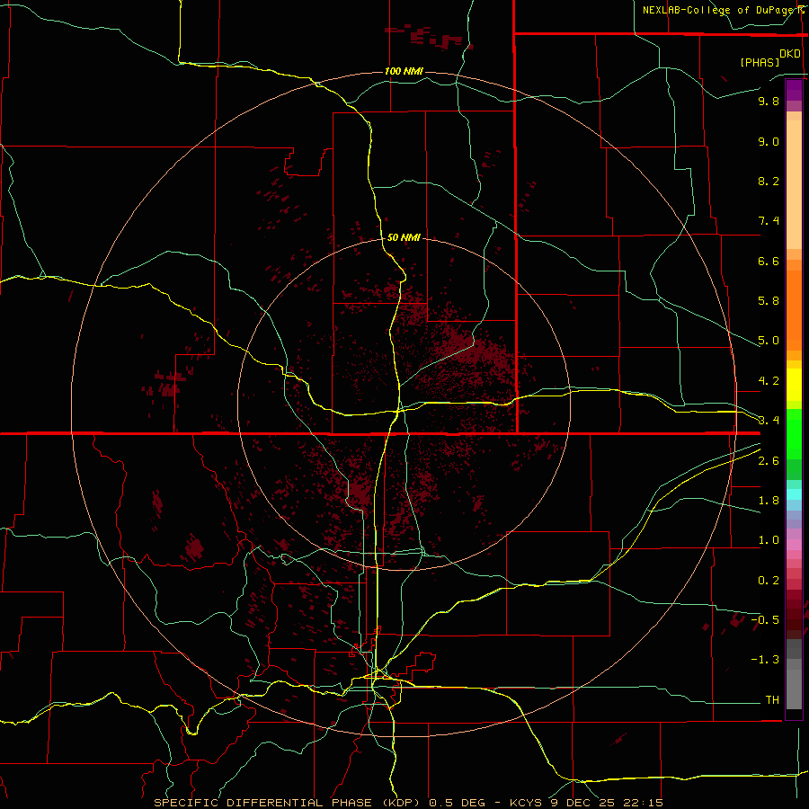Click the 4.2 value on the color scale
Viewport: 809px width, 809px height.
769,381
